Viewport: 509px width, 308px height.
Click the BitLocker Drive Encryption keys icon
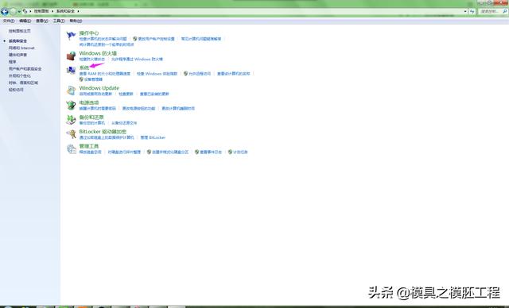pyautogui.click(x=71, y=134)
